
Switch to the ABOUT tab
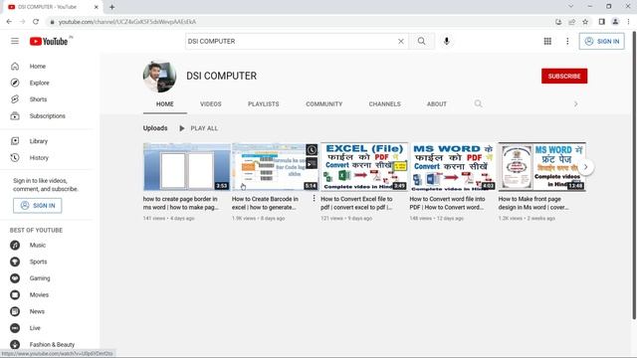point(437,104)
